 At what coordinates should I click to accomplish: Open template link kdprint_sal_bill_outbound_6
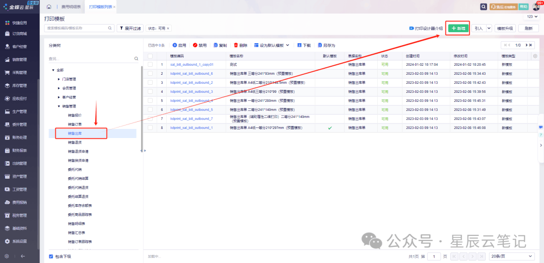point(191,74)
